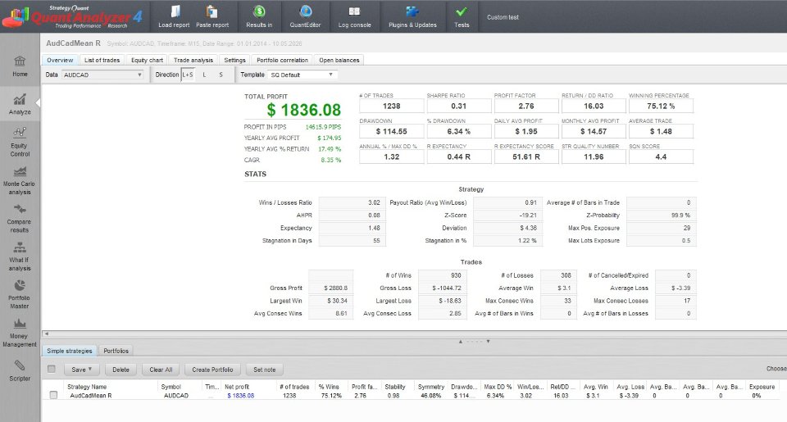Sort by Strategy Name column header

(x=87, y=387)
